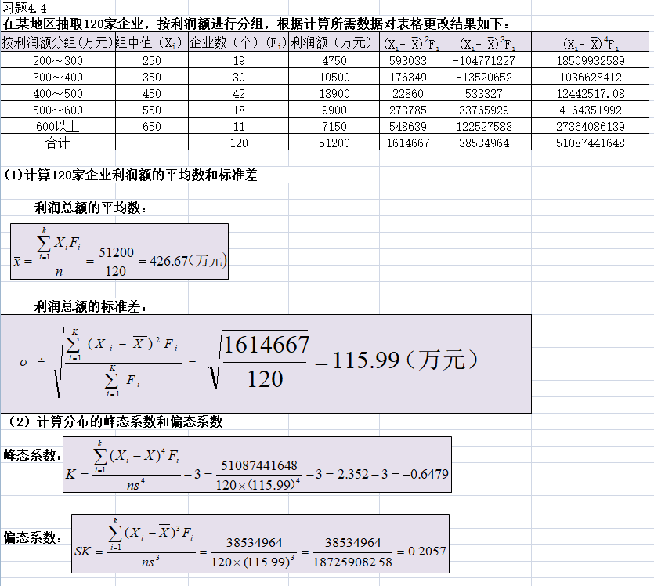Click the total profit cell showing 51200
The width and height of the screenshot is (654, 586).
(335, 143)
